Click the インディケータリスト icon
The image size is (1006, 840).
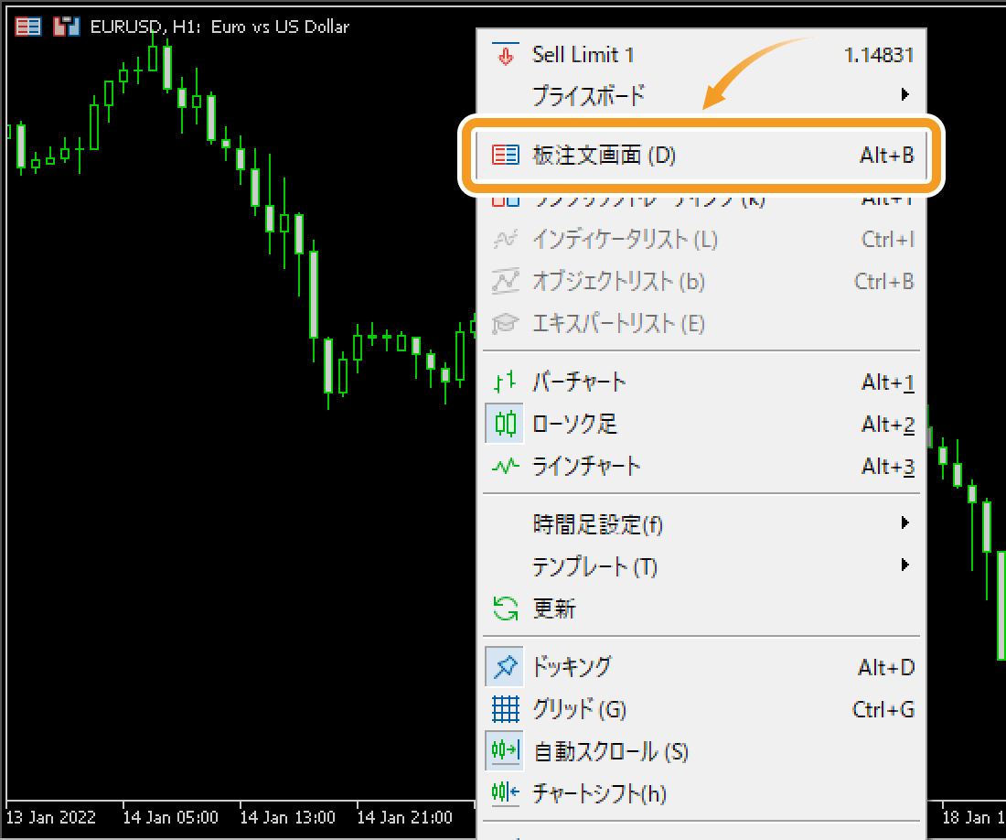point(506,240)
